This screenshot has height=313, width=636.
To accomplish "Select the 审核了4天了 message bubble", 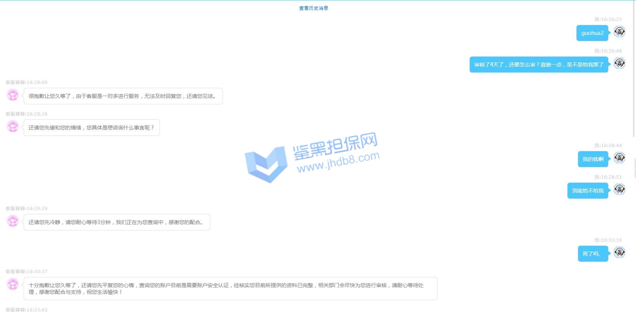I will pos(539,65).
